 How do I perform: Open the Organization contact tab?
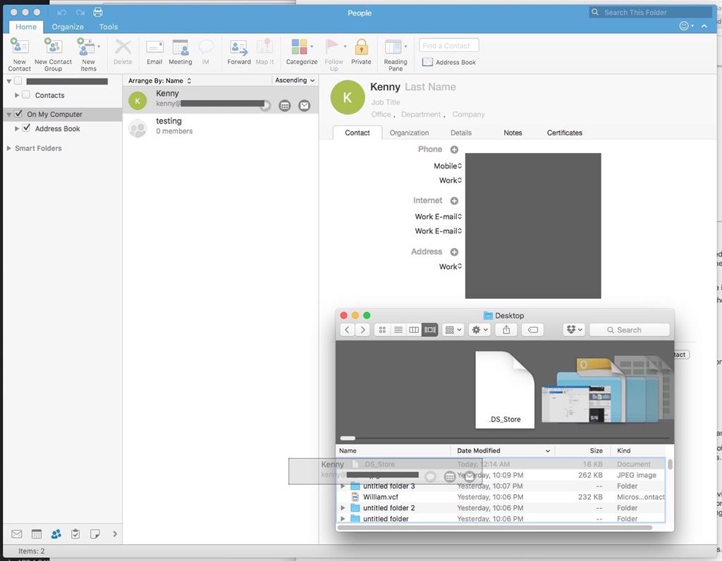(x=409, y=132)
